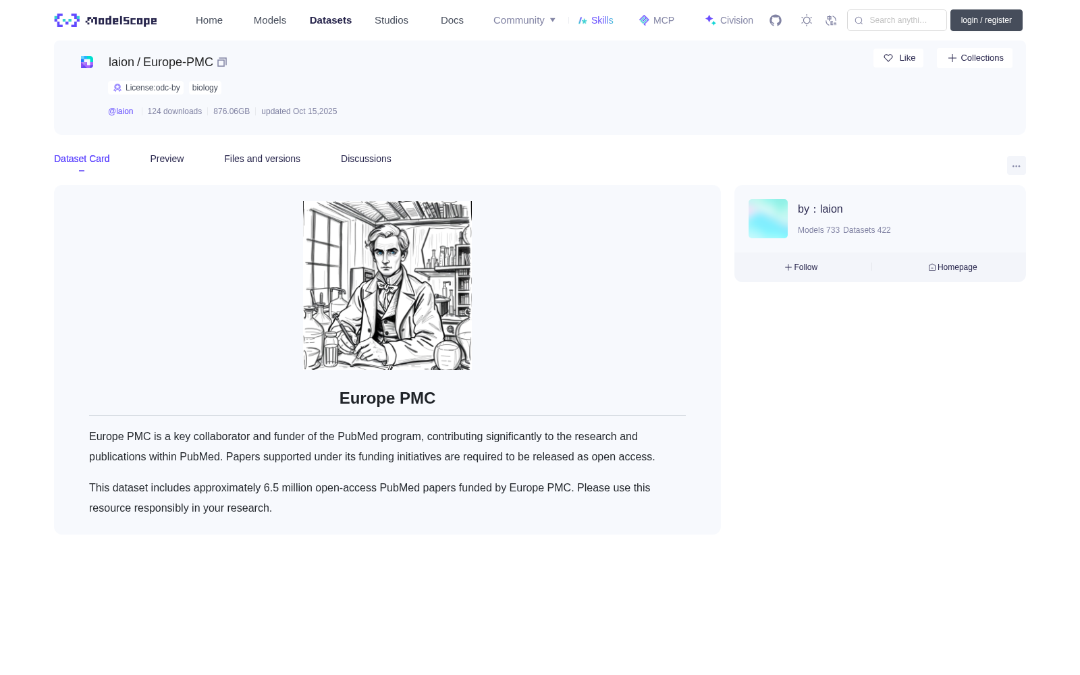The height and width of the screenshot is (675, 1080).
Task: Focus the Search anything field
Action: pos(897,20)
